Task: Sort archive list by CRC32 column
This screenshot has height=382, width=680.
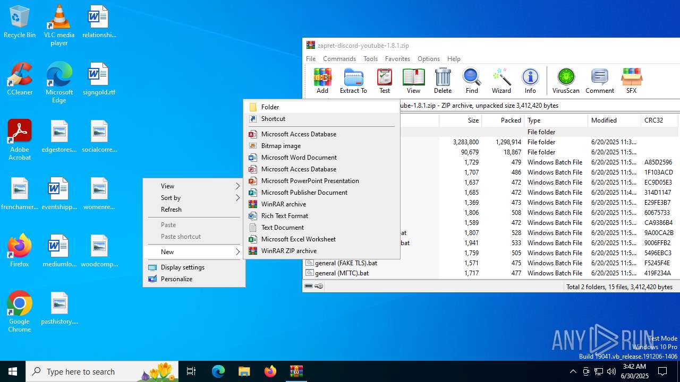Action: (x=659, y=120)
